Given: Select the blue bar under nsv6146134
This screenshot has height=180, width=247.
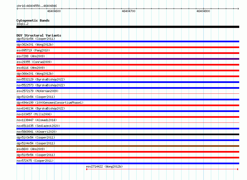Looking at the screenshot, I should pyautogui.click(x=128, y=111).
